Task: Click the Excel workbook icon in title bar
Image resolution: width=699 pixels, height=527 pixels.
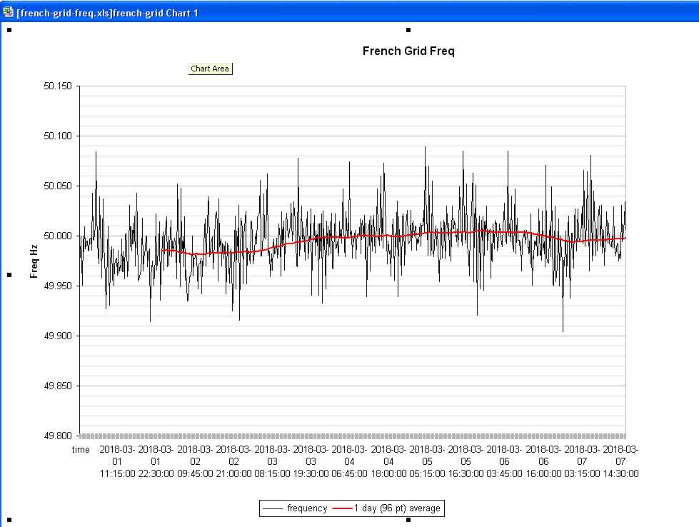Action: [8, 12]
